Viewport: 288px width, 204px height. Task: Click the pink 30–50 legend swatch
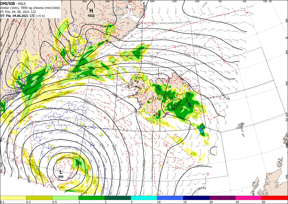[x=249, y=198]
